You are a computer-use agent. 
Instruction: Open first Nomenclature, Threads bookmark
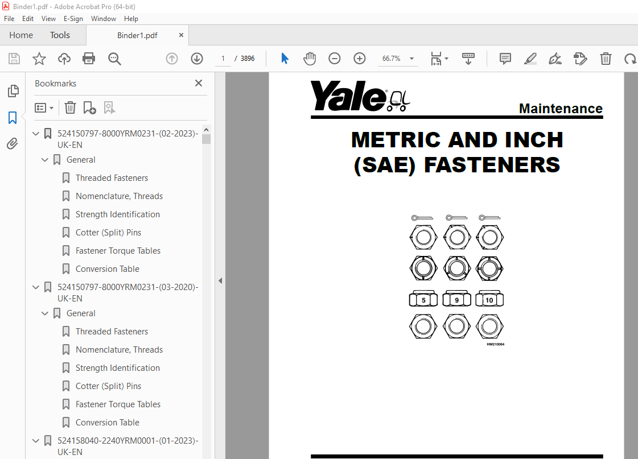pos(119,196)
